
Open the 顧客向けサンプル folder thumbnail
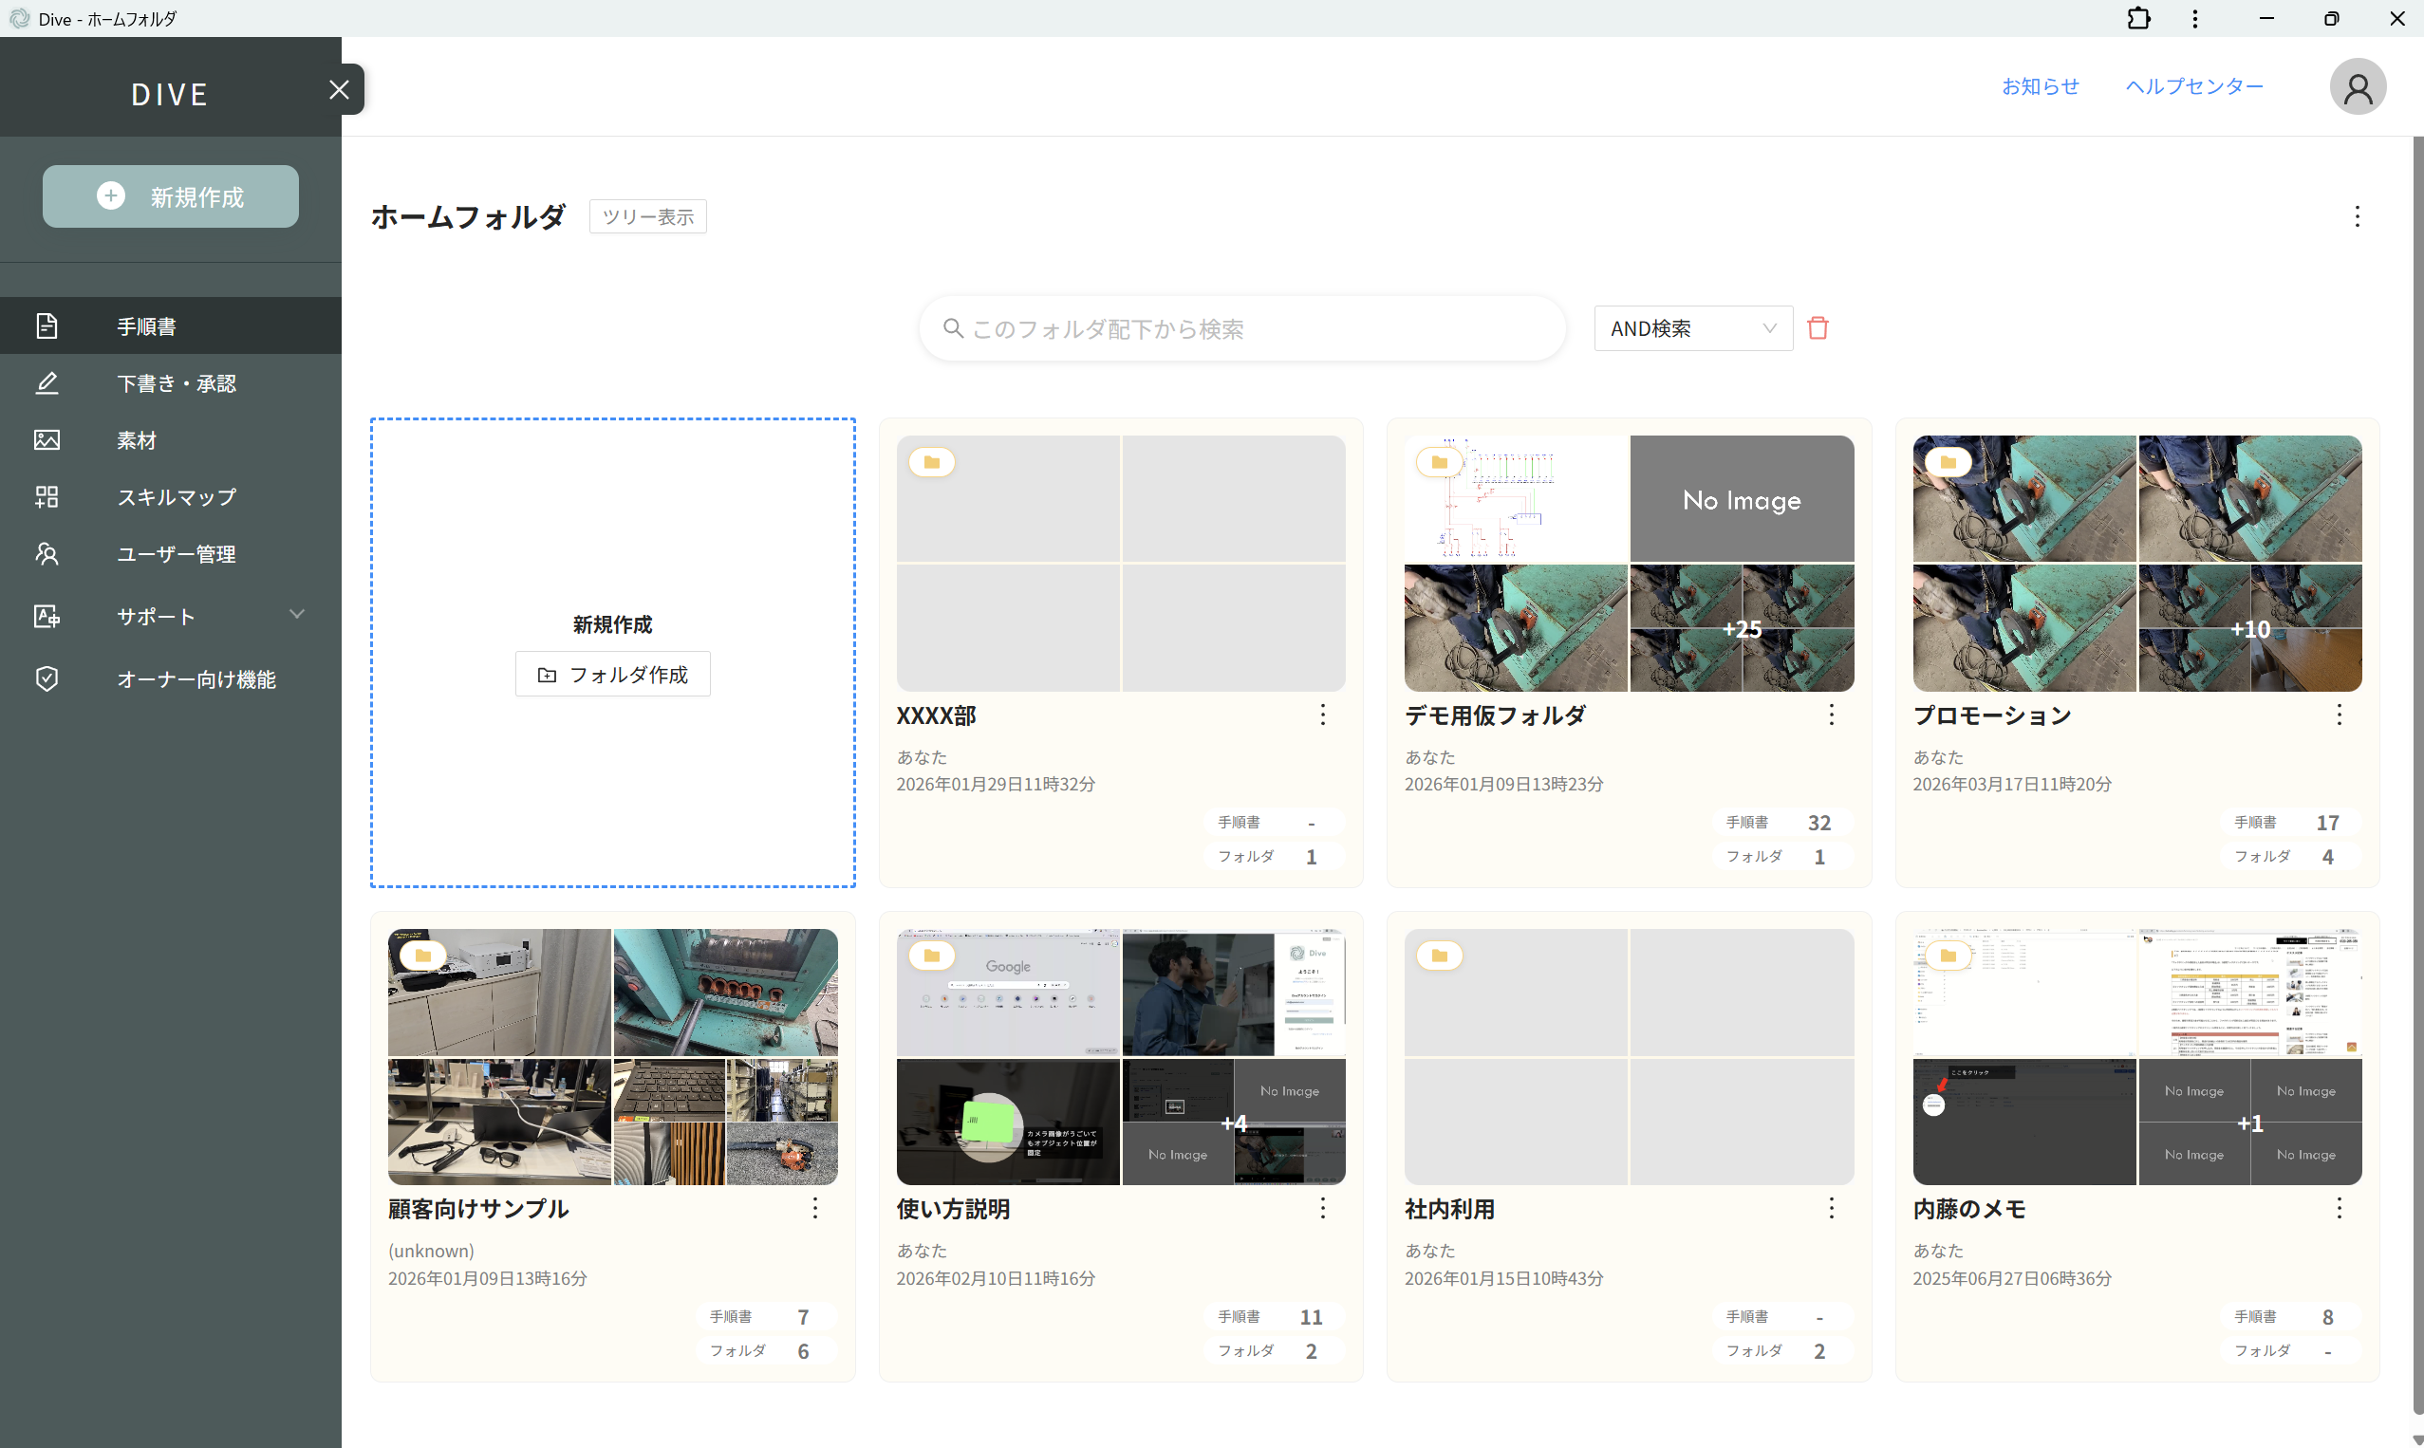pos(612,1057)
